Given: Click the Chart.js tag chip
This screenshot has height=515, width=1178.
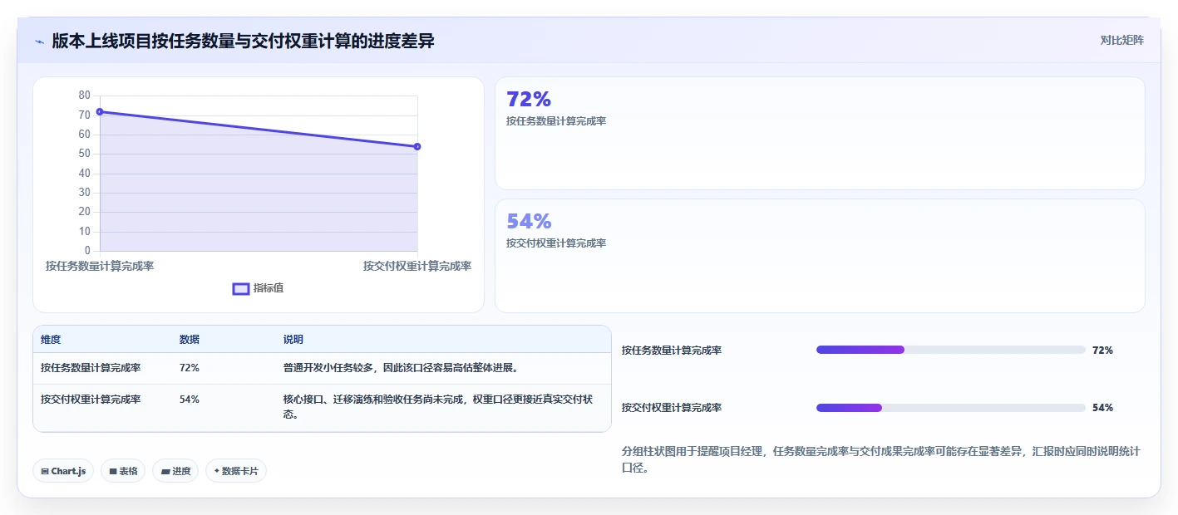Looking at the screenshot, I should [63, 471].
